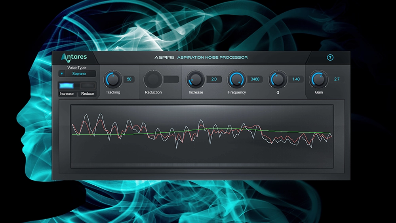Click the Increase amount knob
Image resolution: width=396 pixels, height=223 pixels.
[x=196, y=79]
